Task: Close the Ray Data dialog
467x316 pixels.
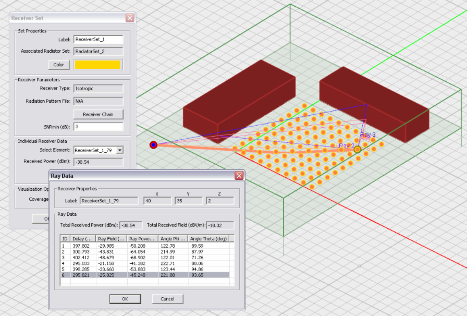Action: point(239,176)
